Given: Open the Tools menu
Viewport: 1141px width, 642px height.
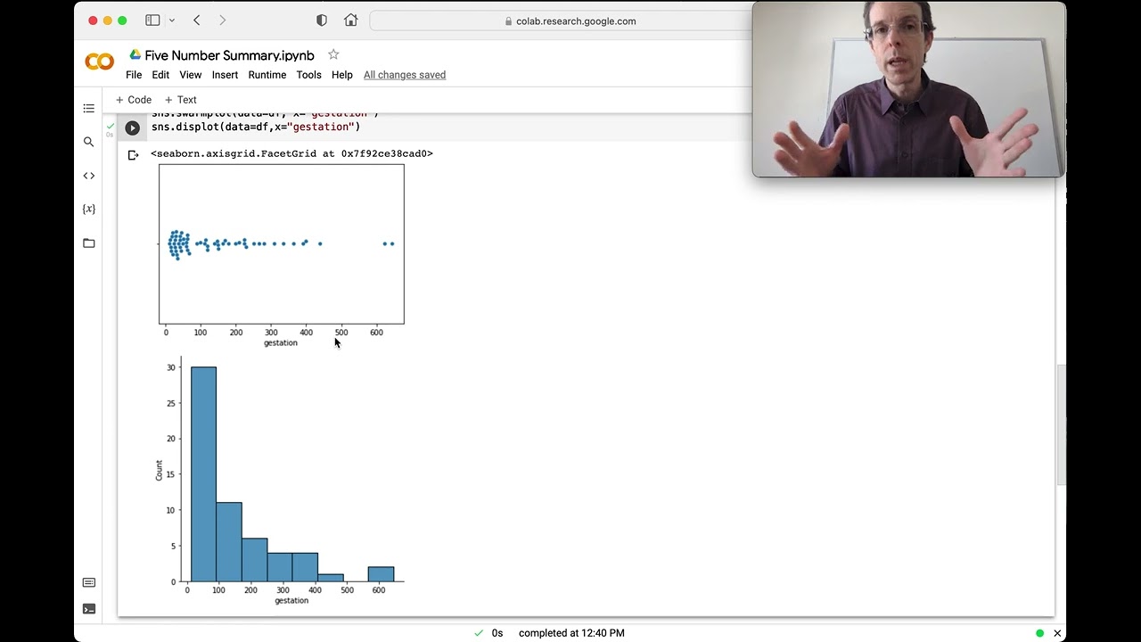Looking at the screenshot, I should click(x=308, y=75).
